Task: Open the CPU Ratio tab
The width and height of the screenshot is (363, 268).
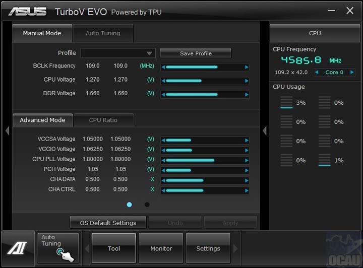Action: [103, 120]
